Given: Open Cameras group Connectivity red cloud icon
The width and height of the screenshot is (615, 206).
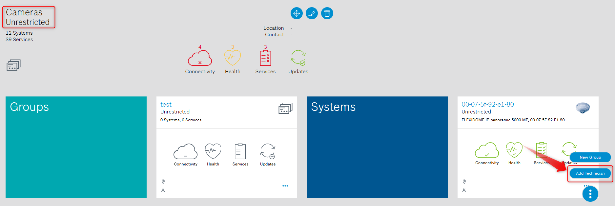Looking at the screenshot, I should tap(200, 58).
